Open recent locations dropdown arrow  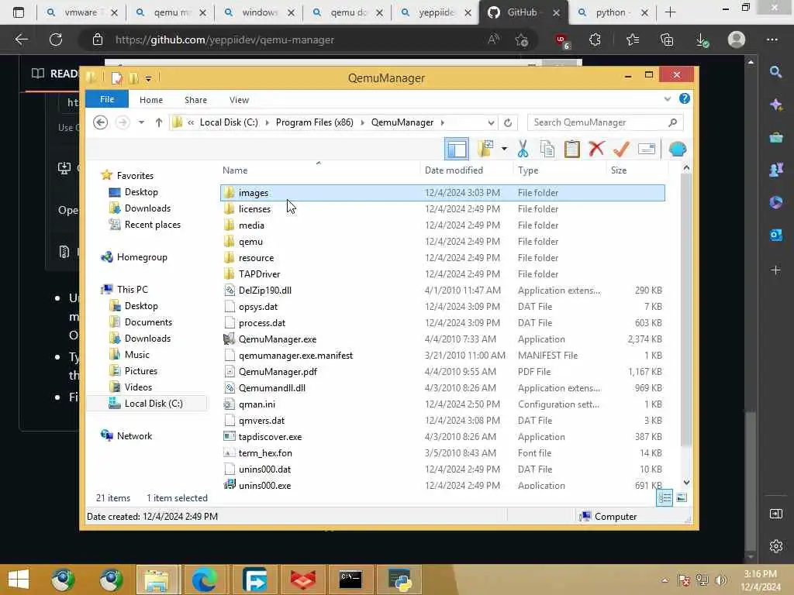point(141,122)
